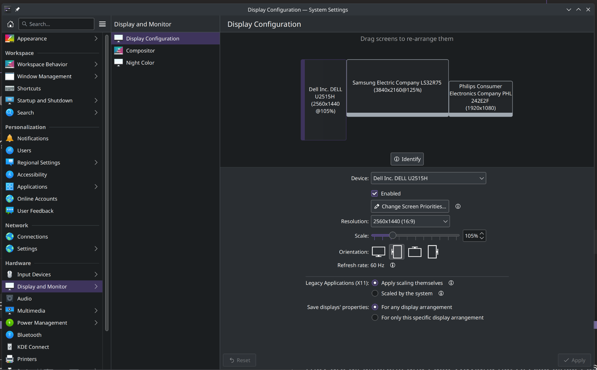Click the Search input field
Screen dimensions: 597x370
tap(56, 24)
